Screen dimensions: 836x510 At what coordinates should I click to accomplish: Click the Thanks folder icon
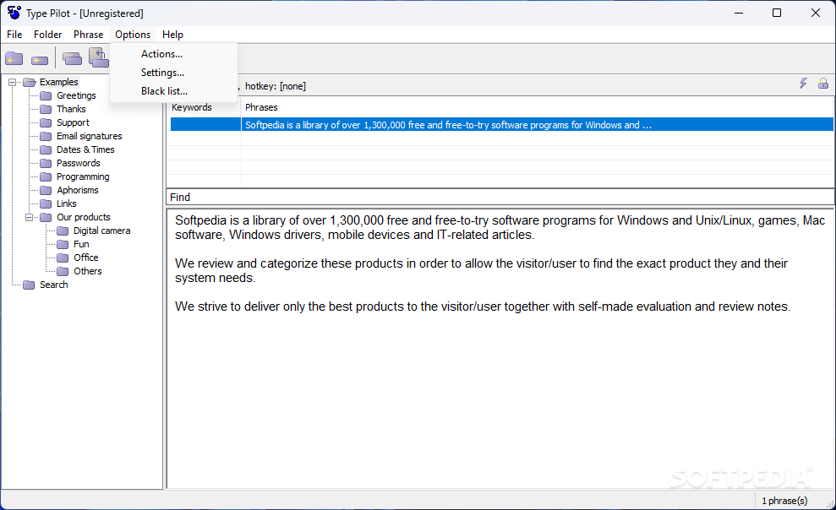46,109
